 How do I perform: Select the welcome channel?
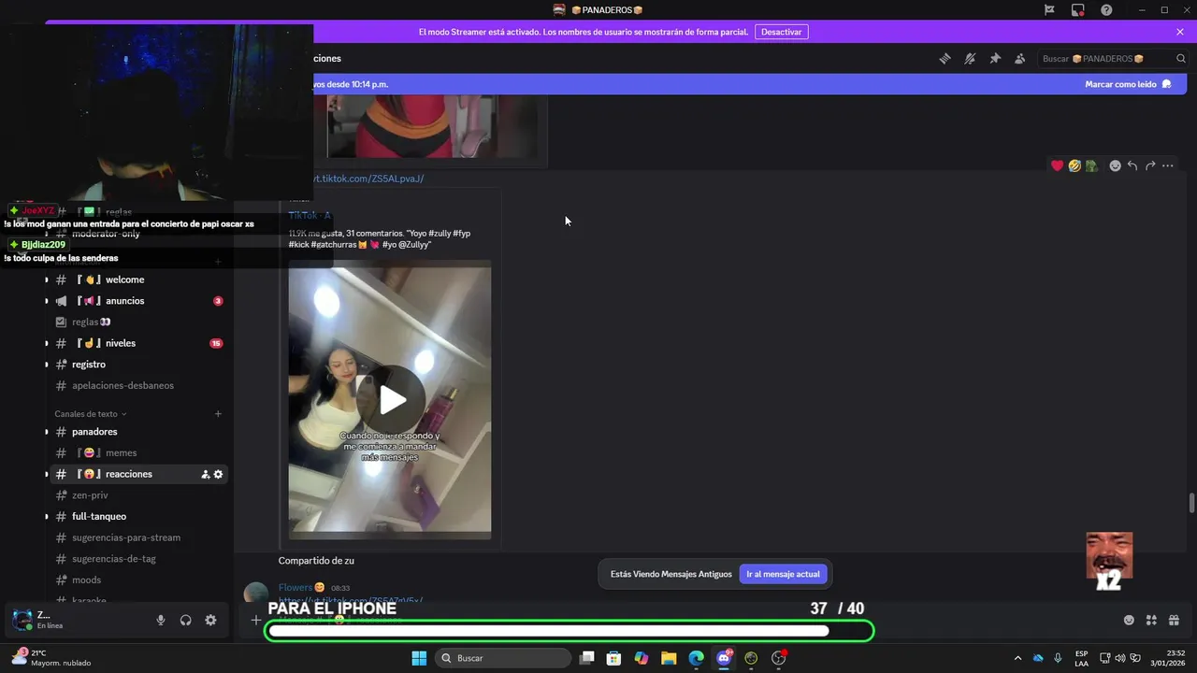137,279
